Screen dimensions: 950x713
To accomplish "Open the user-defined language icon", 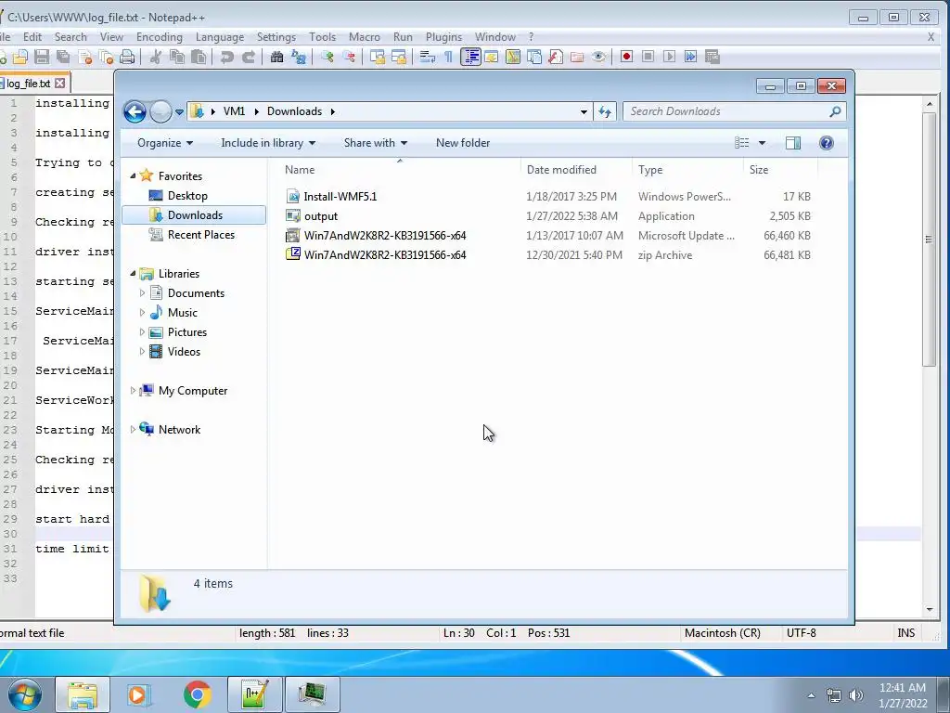I will pos(492,57).
